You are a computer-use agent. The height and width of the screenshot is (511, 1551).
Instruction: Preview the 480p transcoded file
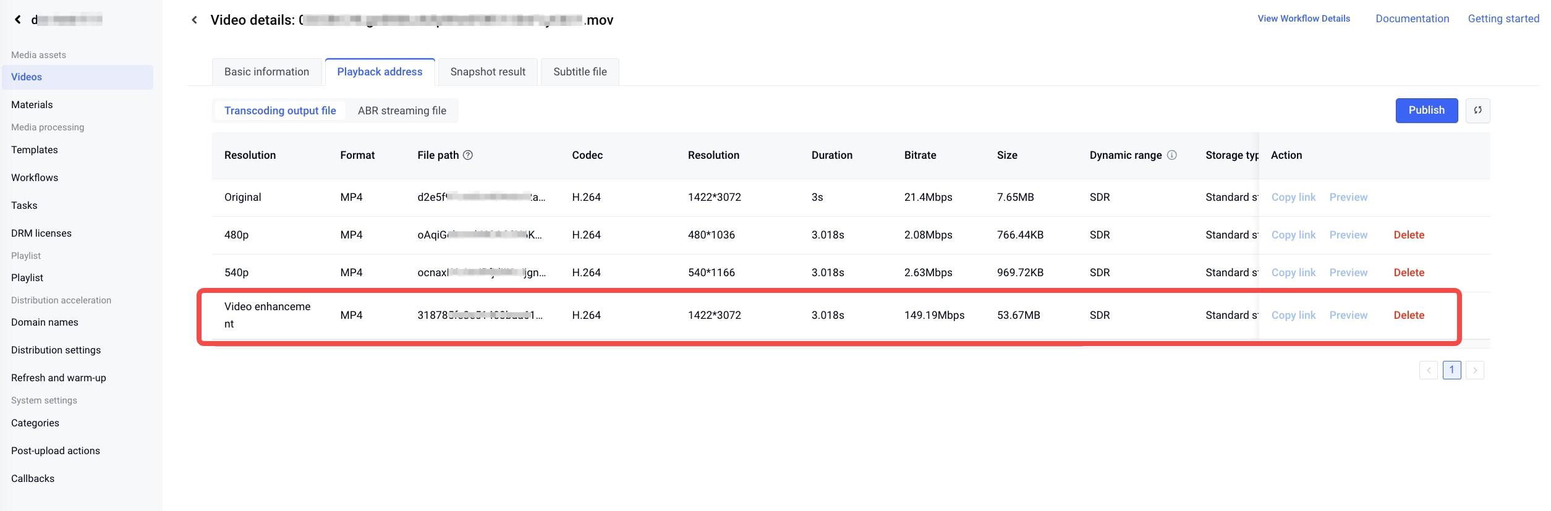click(1348, 235)
